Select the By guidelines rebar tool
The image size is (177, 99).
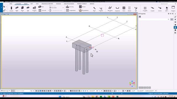point(84,10)
